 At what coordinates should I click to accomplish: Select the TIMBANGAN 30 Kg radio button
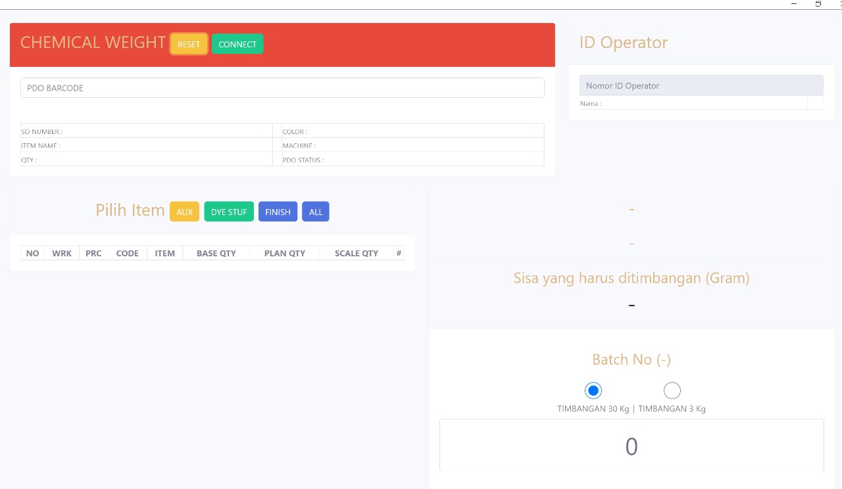pos(593,390)
